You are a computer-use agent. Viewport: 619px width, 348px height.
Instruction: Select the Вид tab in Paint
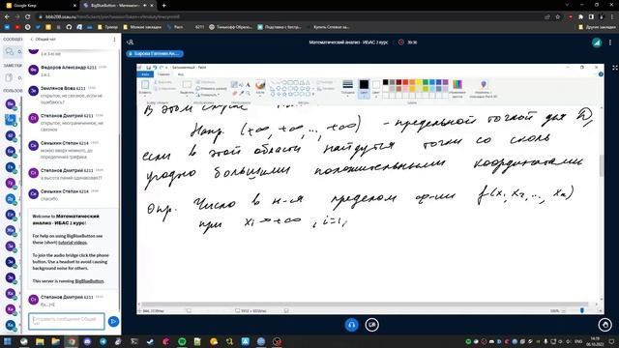point(181,74)
